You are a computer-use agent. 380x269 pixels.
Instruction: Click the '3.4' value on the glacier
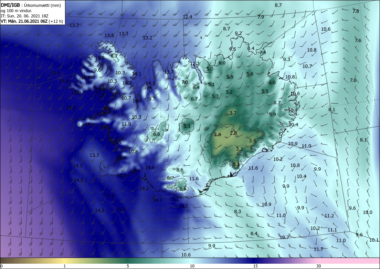pyautogui.click(x=252, y=140)
